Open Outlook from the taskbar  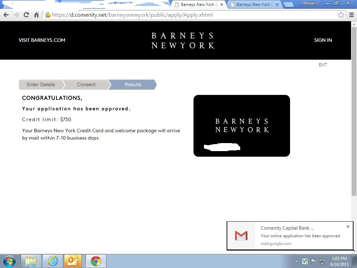(73, 261)
